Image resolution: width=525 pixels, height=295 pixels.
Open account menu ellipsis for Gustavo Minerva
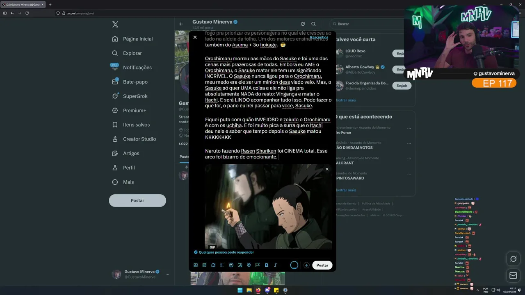click(167, 274)
